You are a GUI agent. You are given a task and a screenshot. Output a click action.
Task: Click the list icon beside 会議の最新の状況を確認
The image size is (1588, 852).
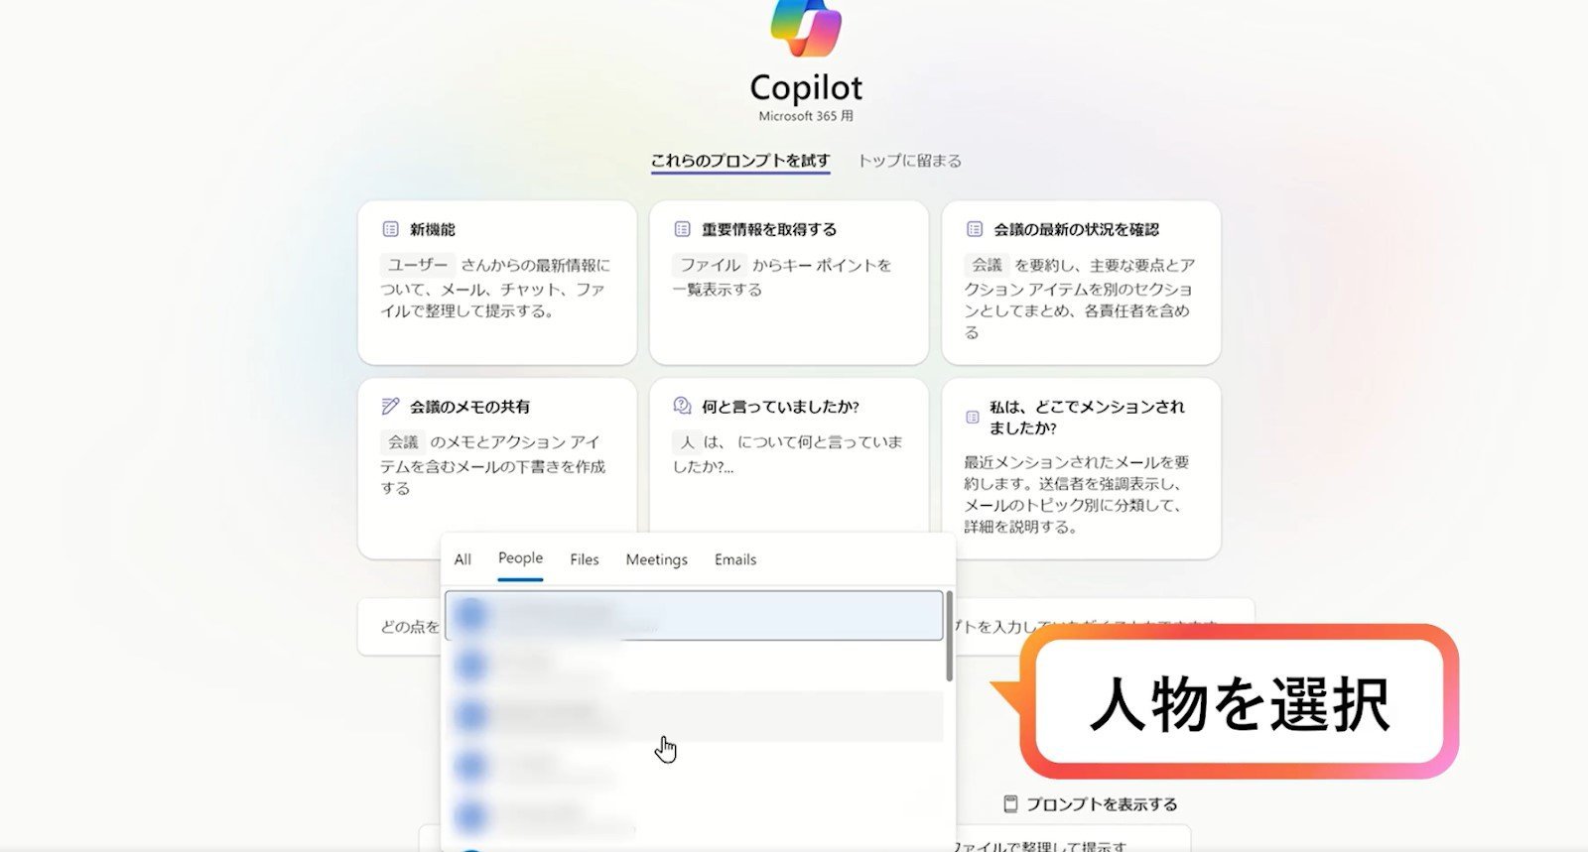(x=975, y=229)
